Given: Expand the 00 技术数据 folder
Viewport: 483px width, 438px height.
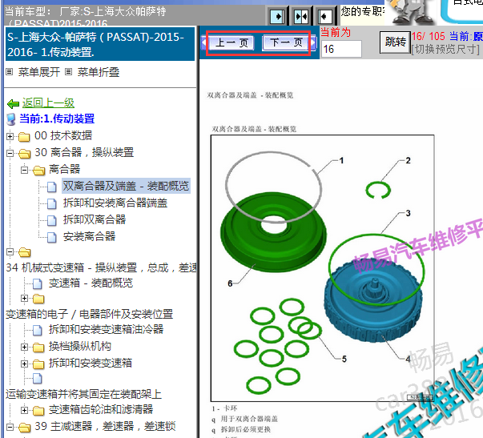Looking at the screenshot, I should (x=10, y=136).
